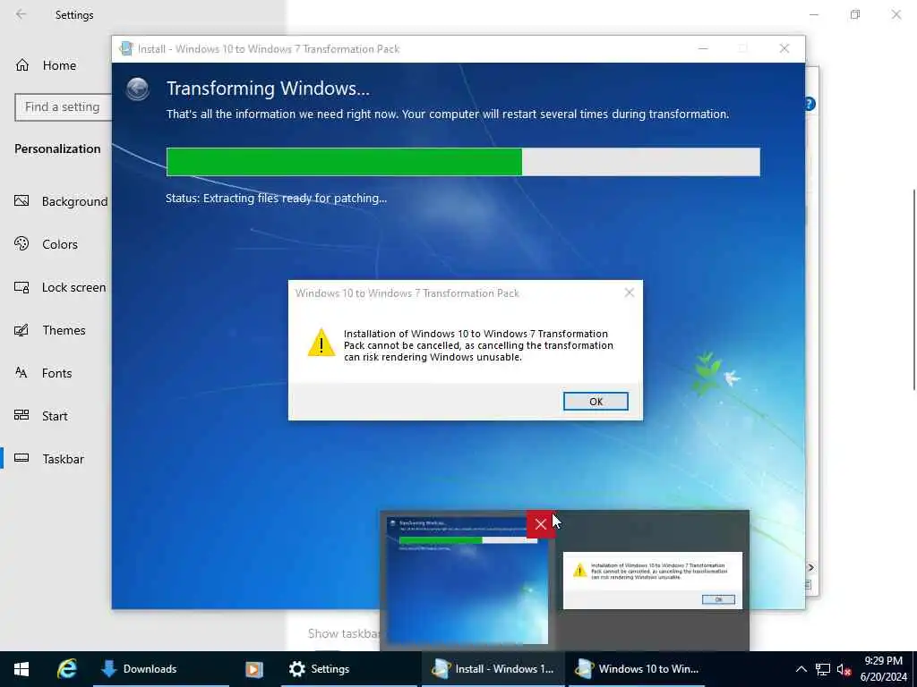This screenshot has width=917, height=687.
Task: Click the Background picture icon in sidebar
Action: pyautogui.click(x=21, y=201)
